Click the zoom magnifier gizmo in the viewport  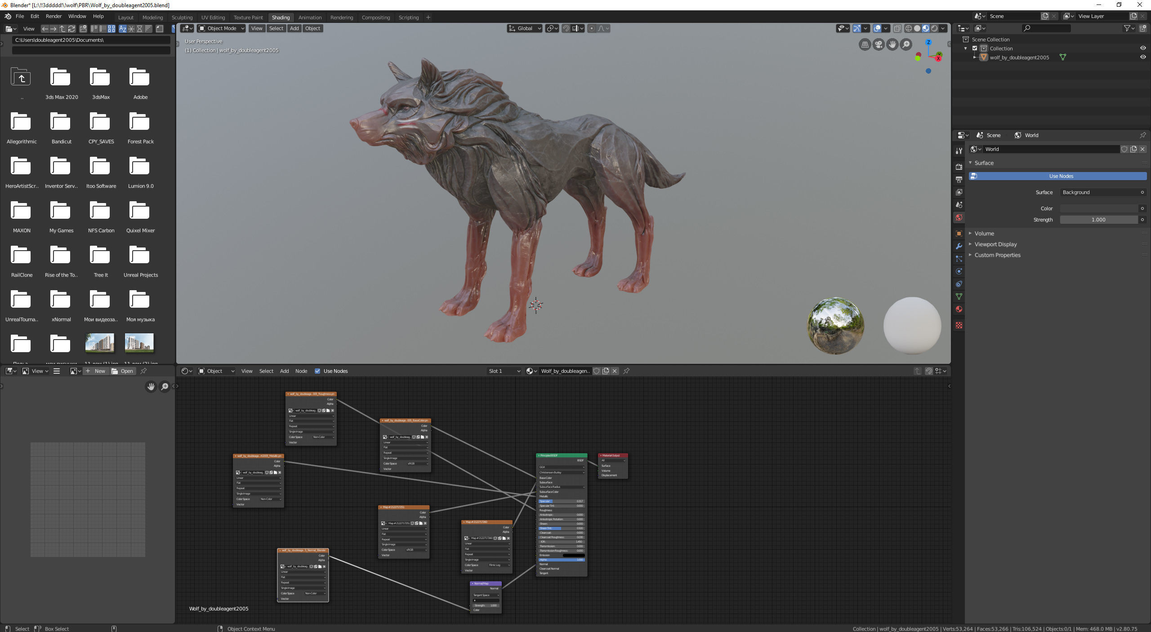[x=906, y=44]
